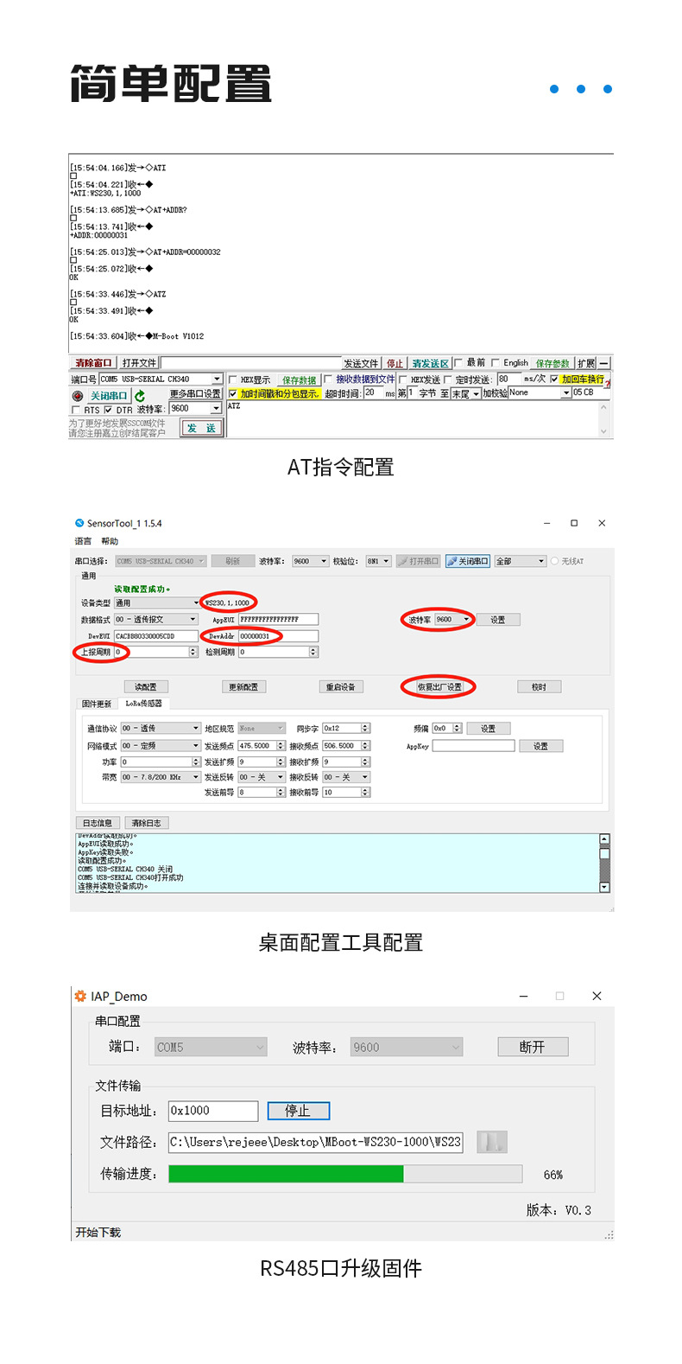The image size is (682, 1364).
Task: Click the SensorTool log scrollbar
Action: coord(604,863)
